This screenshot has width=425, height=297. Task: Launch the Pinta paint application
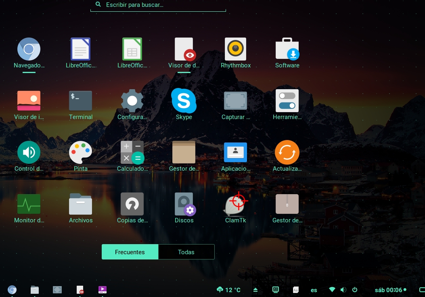[x=80, y=153]
